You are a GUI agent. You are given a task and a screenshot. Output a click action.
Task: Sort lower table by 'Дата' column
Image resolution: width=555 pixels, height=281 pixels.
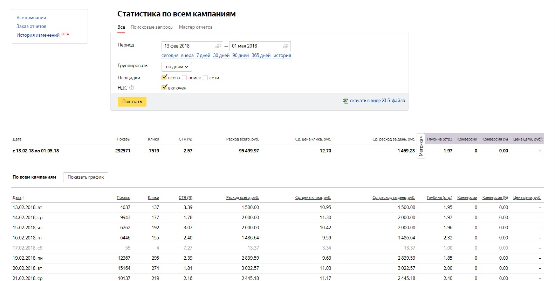coord(17,197)
